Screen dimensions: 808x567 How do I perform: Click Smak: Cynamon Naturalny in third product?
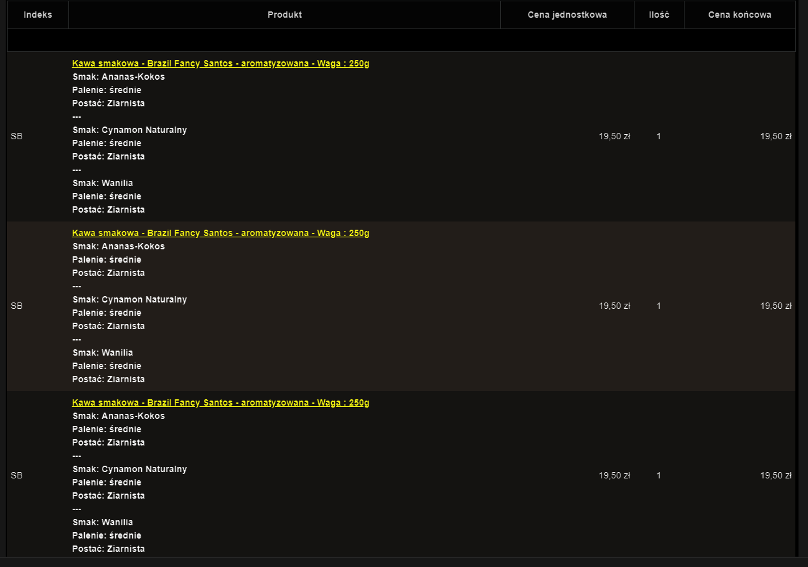(129, 469)
